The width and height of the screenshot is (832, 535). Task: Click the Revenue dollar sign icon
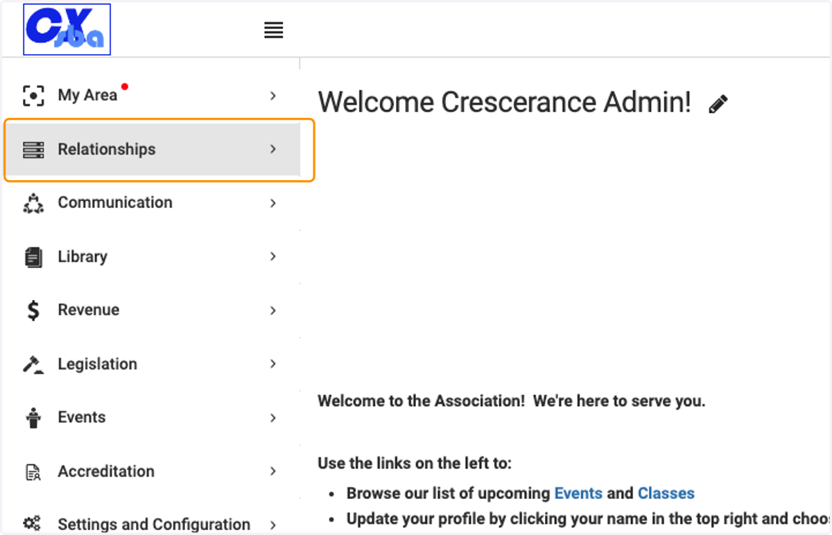point(33,310)
